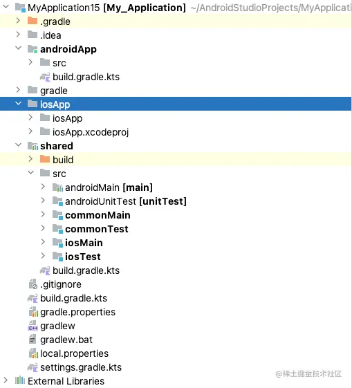
Task: Select local.properties in project tree
Action: 74,353
